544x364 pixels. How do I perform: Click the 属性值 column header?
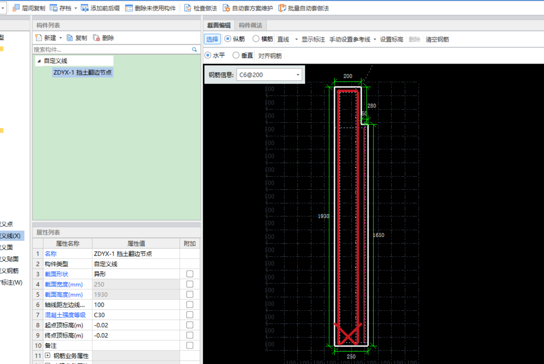[x=136, y=243]
